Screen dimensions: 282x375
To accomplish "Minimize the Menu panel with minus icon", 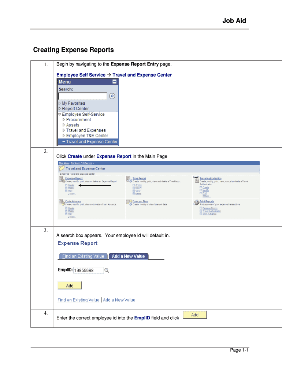I will 115,82.
